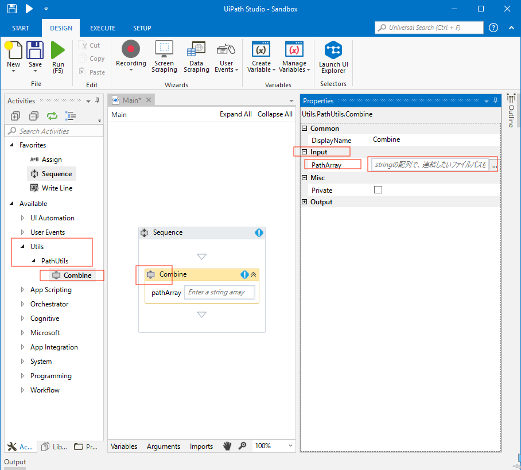The image size is (521, 470).
Task: Select the Write Line activity
Action: pyautogui.click(x=52, y=188)
